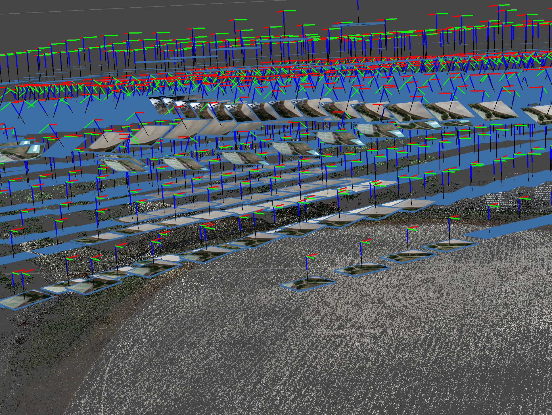Click the horizontal blue plane under the topmost camera
Image resolution: width=552 pixels, height=415 pixels.
pyautogui.click(x=358, y=24)
